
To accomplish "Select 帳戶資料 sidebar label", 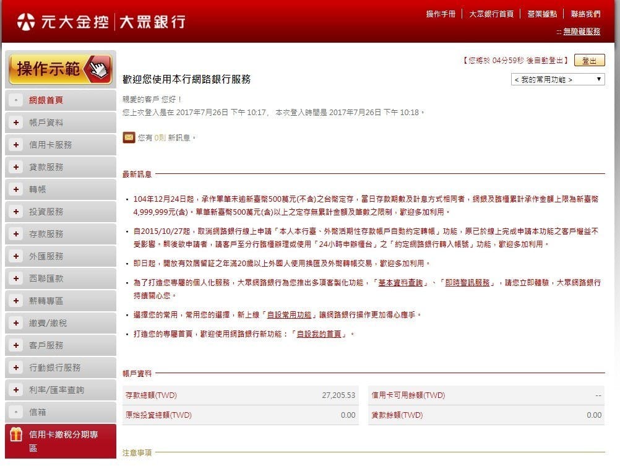I will pyautogui.click(x=46, y=123).
